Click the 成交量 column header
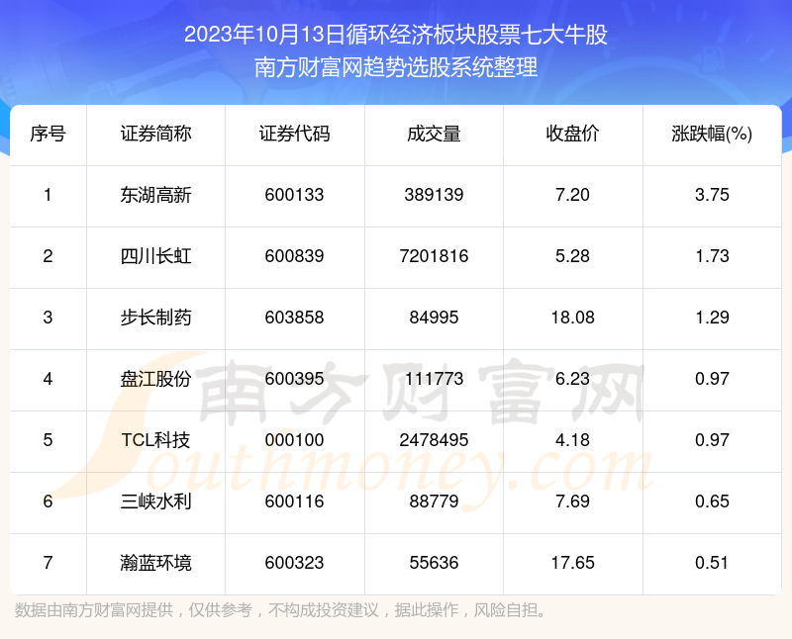This screenshot has width=792, height=639. coord(434,134)
